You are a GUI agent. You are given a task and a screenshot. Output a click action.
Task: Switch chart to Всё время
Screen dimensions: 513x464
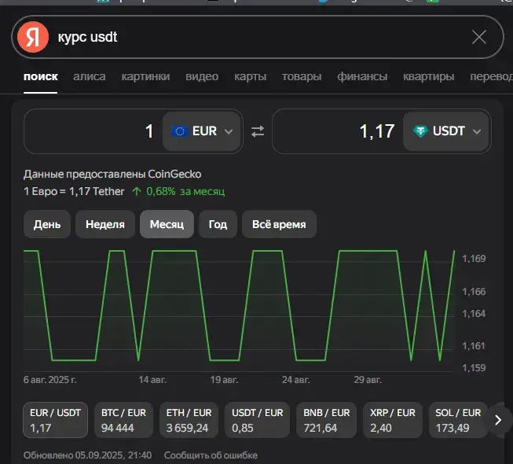click(279, 224)
